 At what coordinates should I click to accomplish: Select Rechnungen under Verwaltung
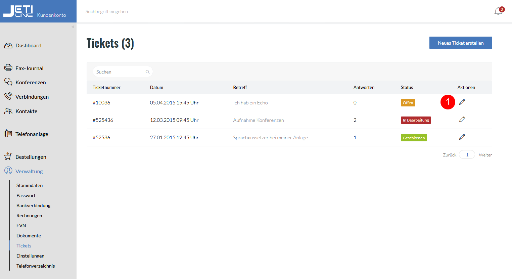[x=29, y=216]
